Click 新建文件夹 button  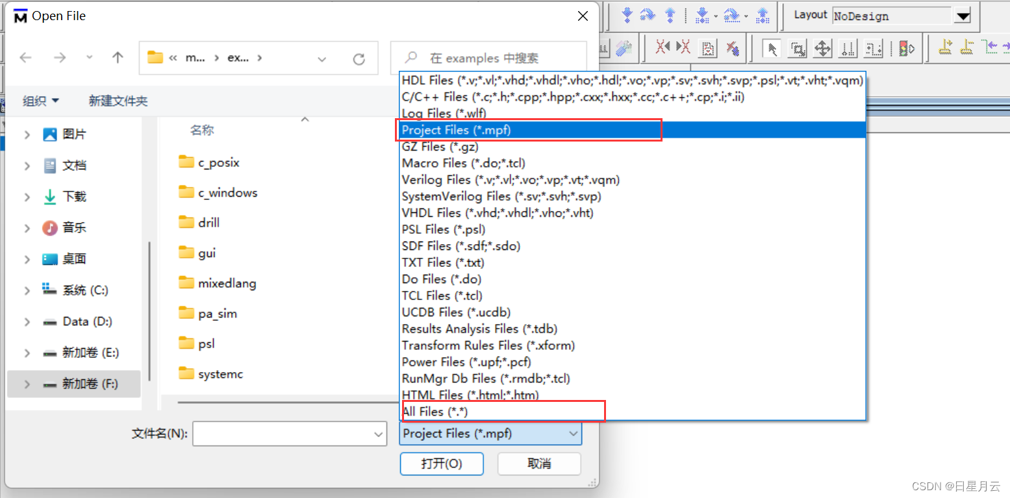coord(118,101)
